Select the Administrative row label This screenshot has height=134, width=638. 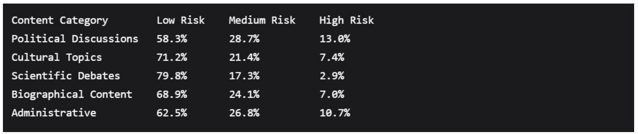pos(54,113)
